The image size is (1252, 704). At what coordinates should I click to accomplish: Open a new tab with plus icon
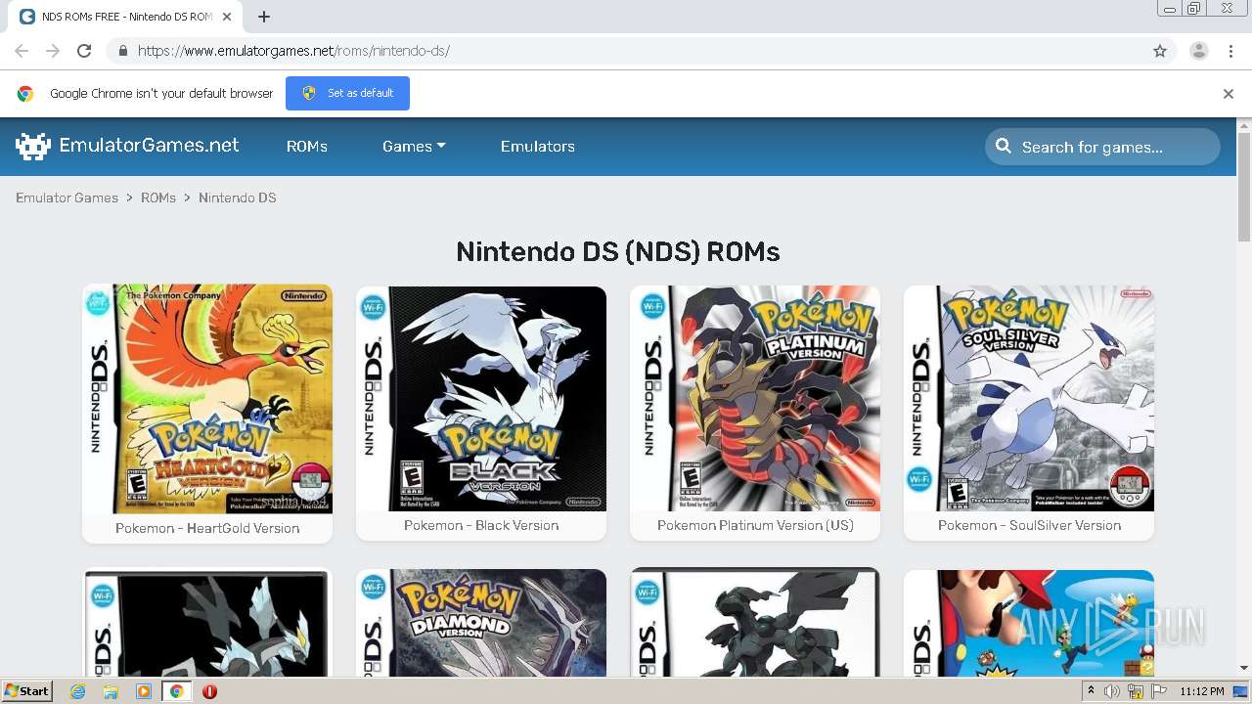[x=264, y=17]
